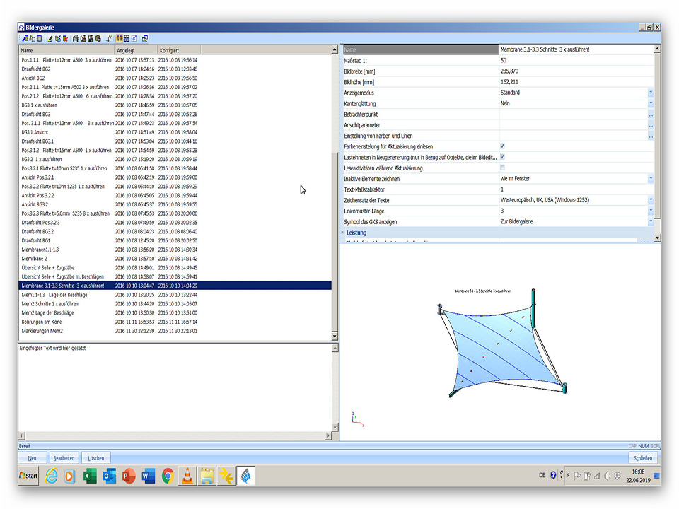Click the last toolbar icon with overlapping windows
Screen dimensions: 679x509
145,38
